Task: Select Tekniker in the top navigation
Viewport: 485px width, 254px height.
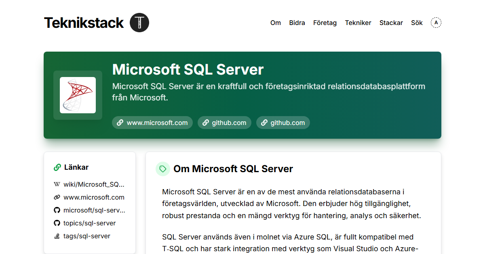Action: click(x=358, y=23)
